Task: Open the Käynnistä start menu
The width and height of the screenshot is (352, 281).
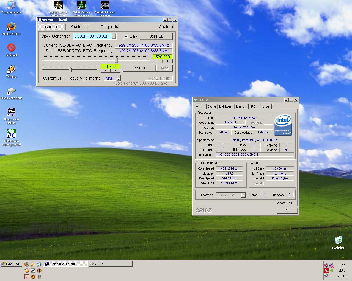Action: click(x=11, y=264)
